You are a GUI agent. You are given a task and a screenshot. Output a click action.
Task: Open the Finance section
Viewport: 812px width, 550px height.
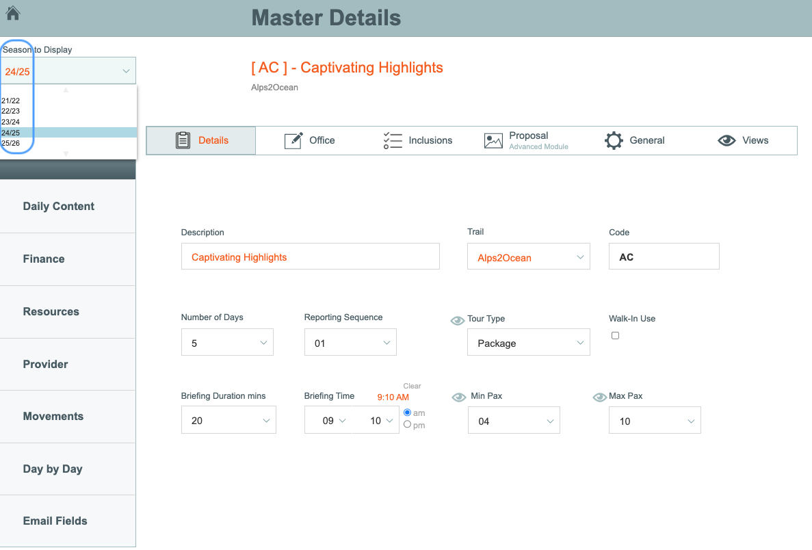[68, 259]
